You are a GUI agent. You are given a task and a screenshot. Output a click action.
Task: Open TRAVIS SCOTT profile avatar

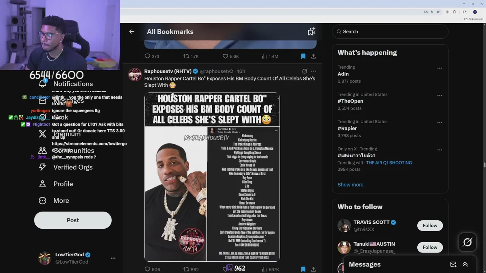344,226
